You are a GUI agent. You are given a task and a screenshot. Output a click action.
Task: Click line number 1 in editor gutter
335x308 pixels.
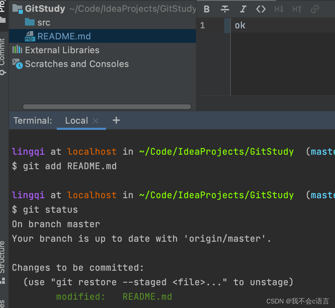[x=202, y=25]
